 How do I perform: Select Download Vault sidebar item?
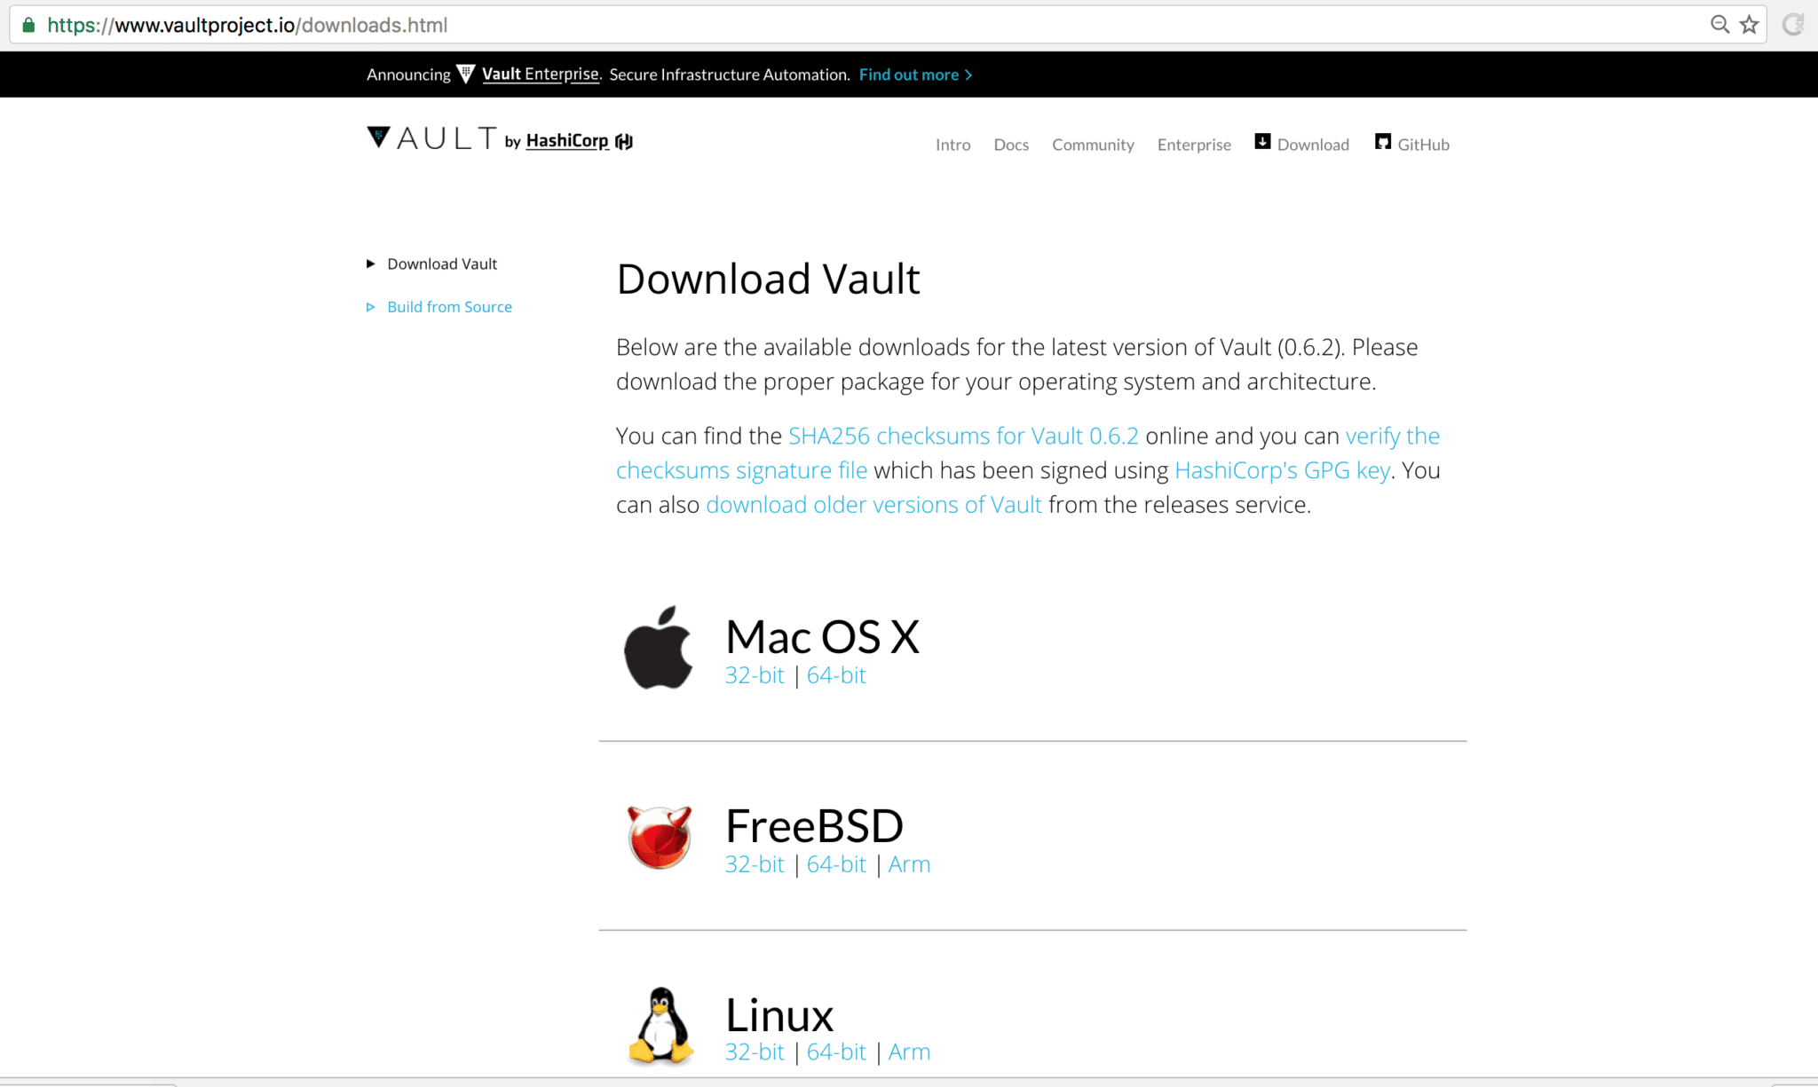441,264
